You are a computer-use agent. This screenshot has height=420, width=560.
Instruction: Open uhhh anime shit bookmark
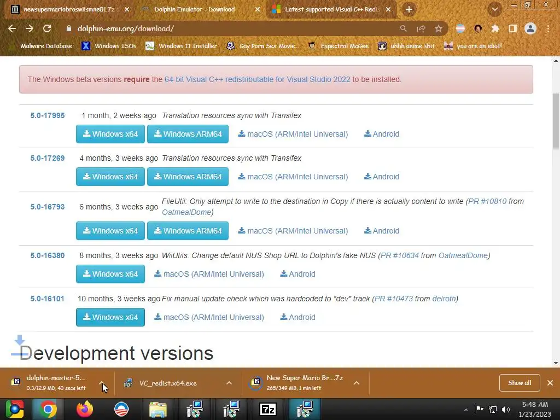tap(406, 46)
